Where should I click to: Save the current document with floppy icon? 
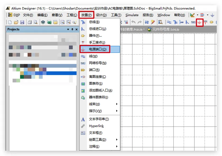22,22
